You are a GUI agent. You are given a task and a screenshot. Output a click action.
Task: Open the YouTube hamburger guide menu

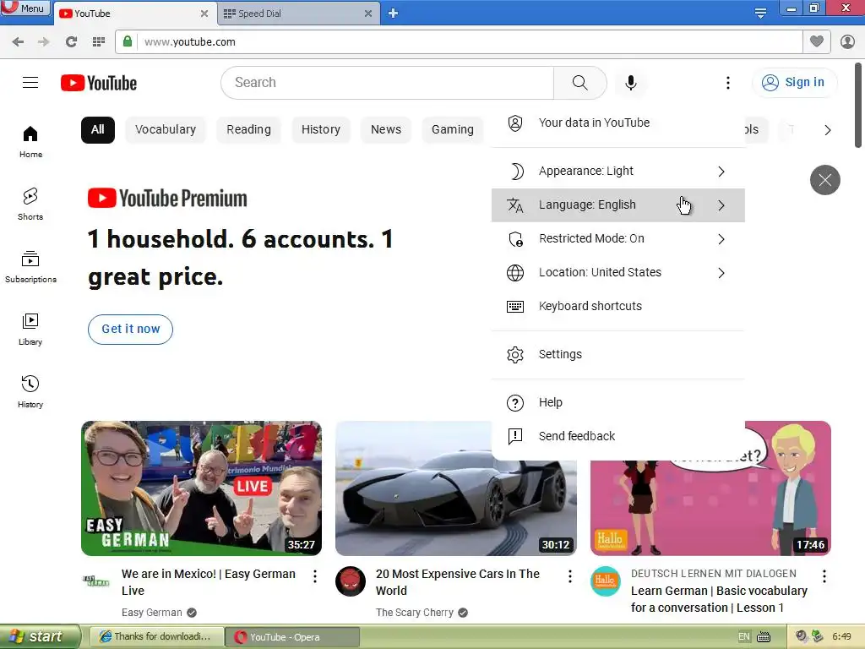(30, 83)
